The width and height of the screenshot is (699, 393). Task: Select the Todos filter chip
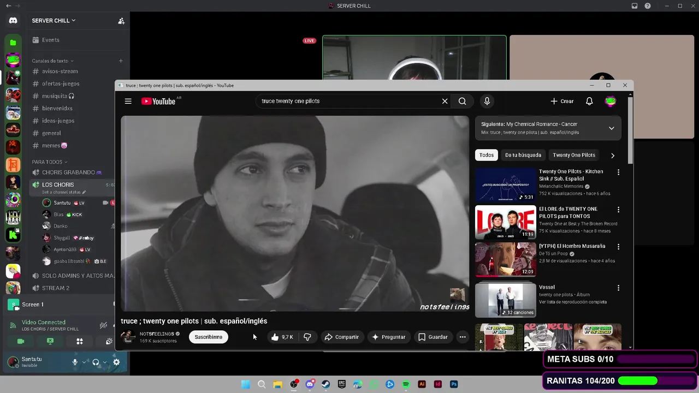[x=486, y=155]
